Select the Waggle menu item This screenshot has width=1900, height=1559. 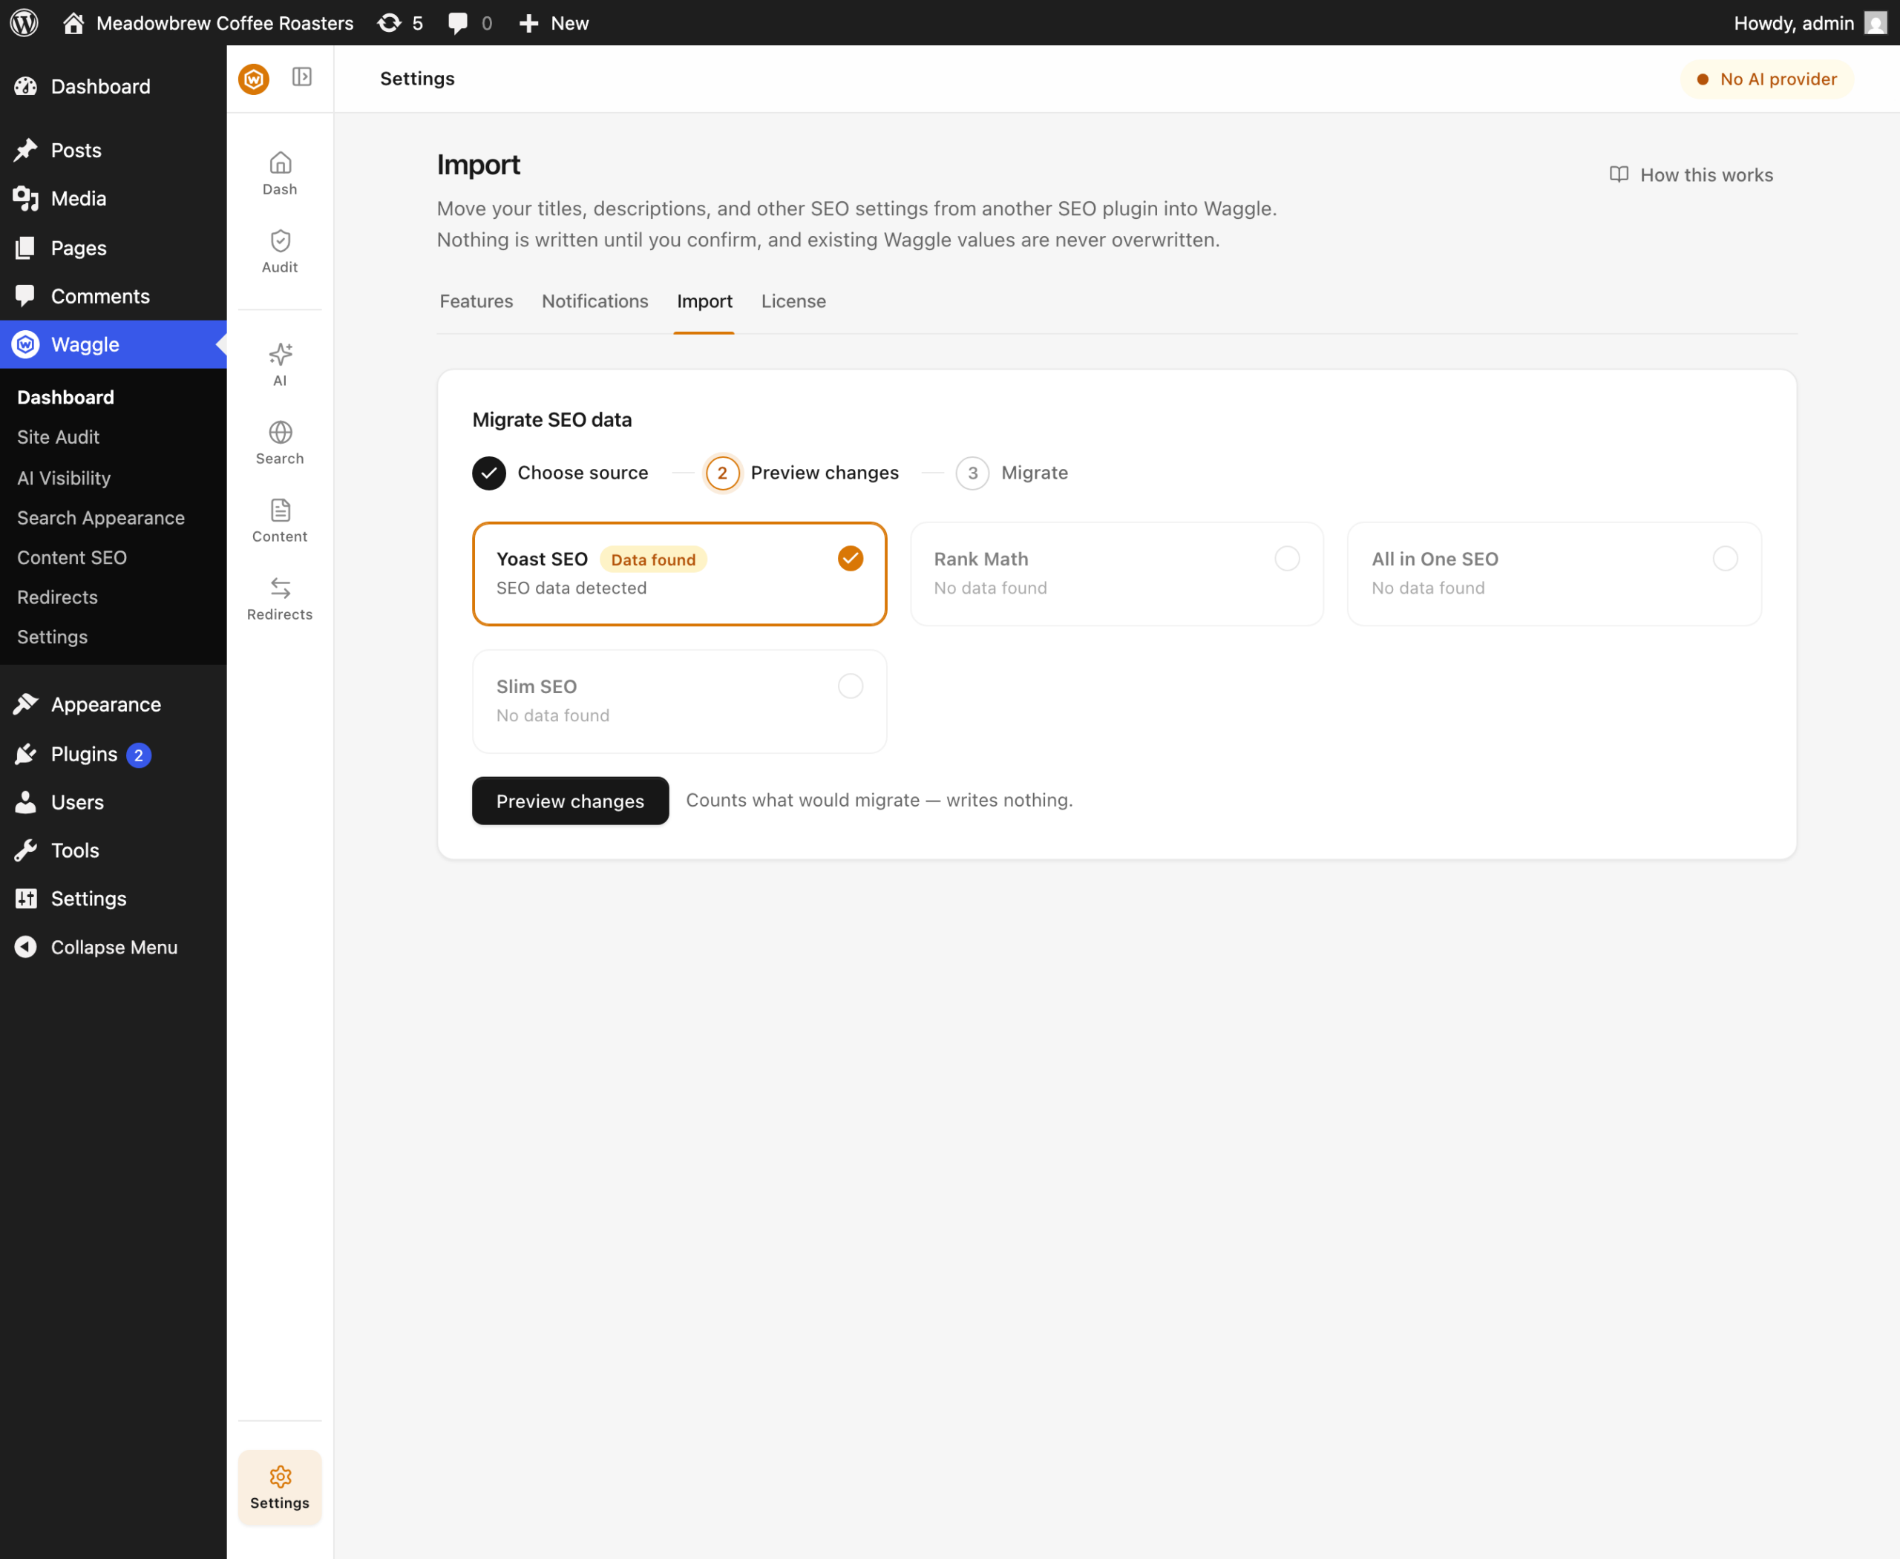tap(114, 344)
